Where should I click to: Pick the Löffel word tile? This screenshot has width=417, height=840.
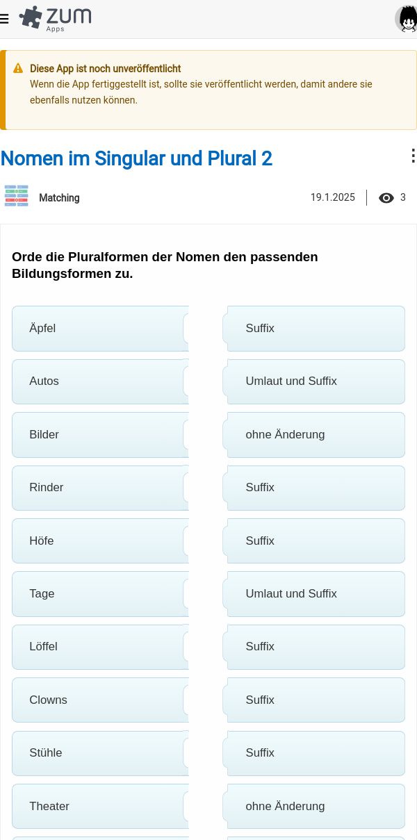click(x=100, y=647)
